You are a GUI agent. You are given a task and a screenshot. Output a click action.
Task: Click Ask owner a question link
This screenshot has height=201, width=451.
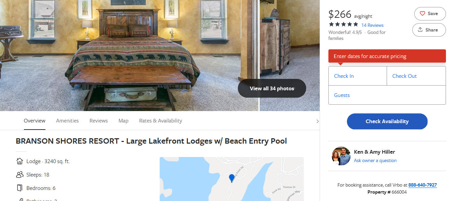(x=375, y=160)
